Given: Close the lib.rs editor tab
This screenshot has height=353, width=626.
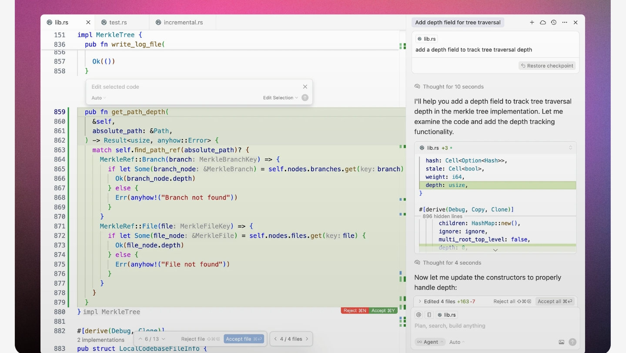Looking at the screenshot, I should pyautogui.click(x=88, y=22).
